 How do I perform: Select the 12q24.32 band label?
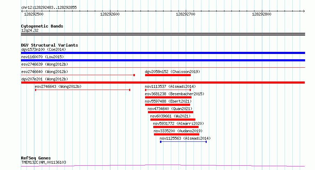pos(30,30)
